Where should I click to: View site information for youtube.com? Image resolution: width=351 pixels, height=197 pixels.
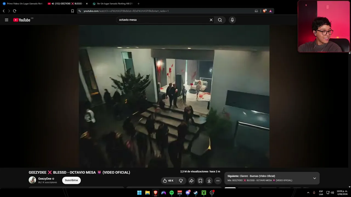80,11
